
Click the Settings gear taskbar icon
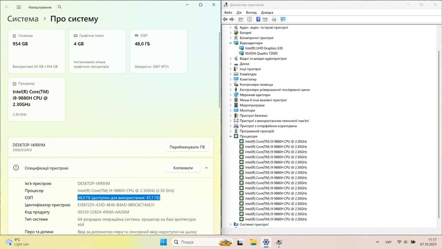coord(266,242)
